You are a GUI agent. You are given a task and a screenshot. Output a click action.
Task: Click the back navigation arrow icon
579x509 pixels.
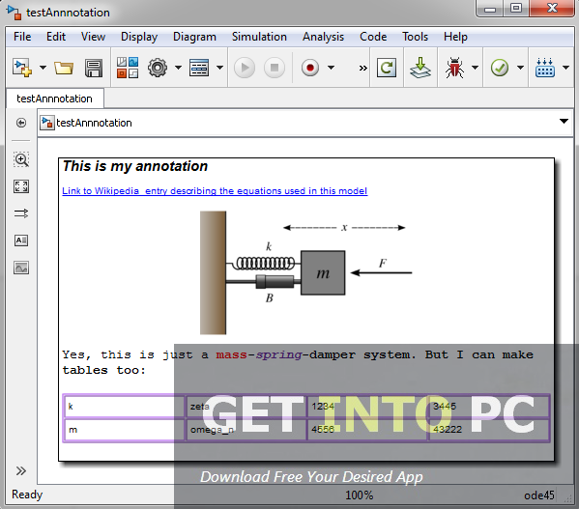tap(21, 123)
